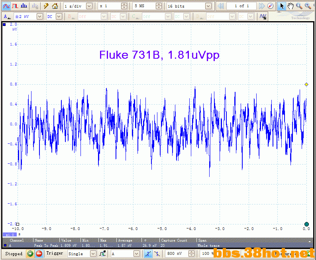Open Channel A DC coupling dropdown
316x260 pixels.
59,16
